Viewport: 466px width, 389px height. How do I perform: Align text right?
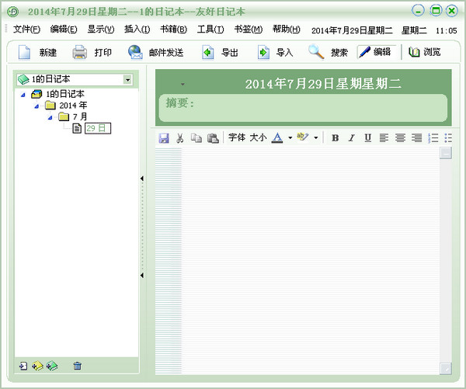[x=416, y=138]
